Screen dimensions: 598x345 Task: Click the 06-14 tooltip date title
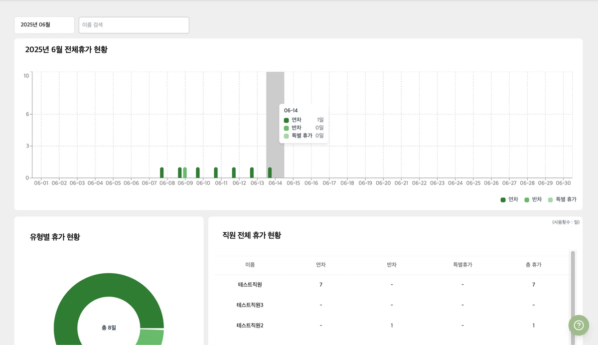tap(291, 110)
